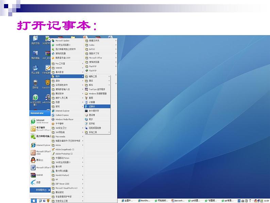Switch to BookSho... taskbar window
The height and width of the screenshot is (203, 270).
click(144, 201)
